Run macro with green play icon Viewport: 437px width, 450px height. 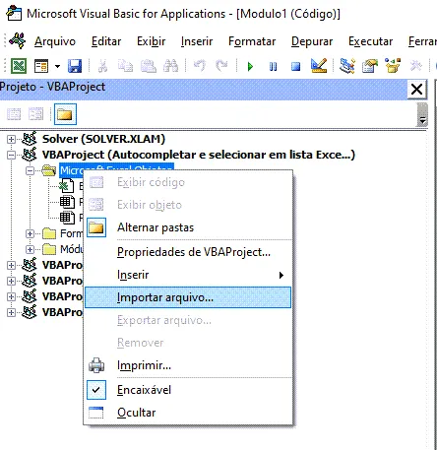(x=250, y=67)
